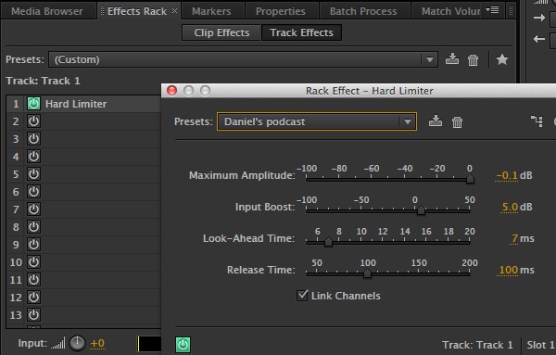Open the panel options menu icon

(492, 10)
